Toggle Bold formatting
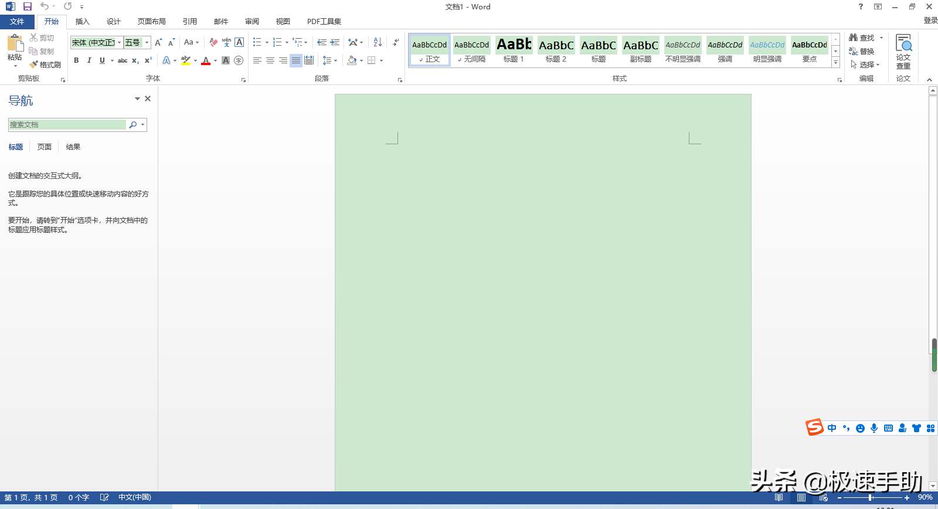This screenshot has height=509, width=938. (76, 60)
